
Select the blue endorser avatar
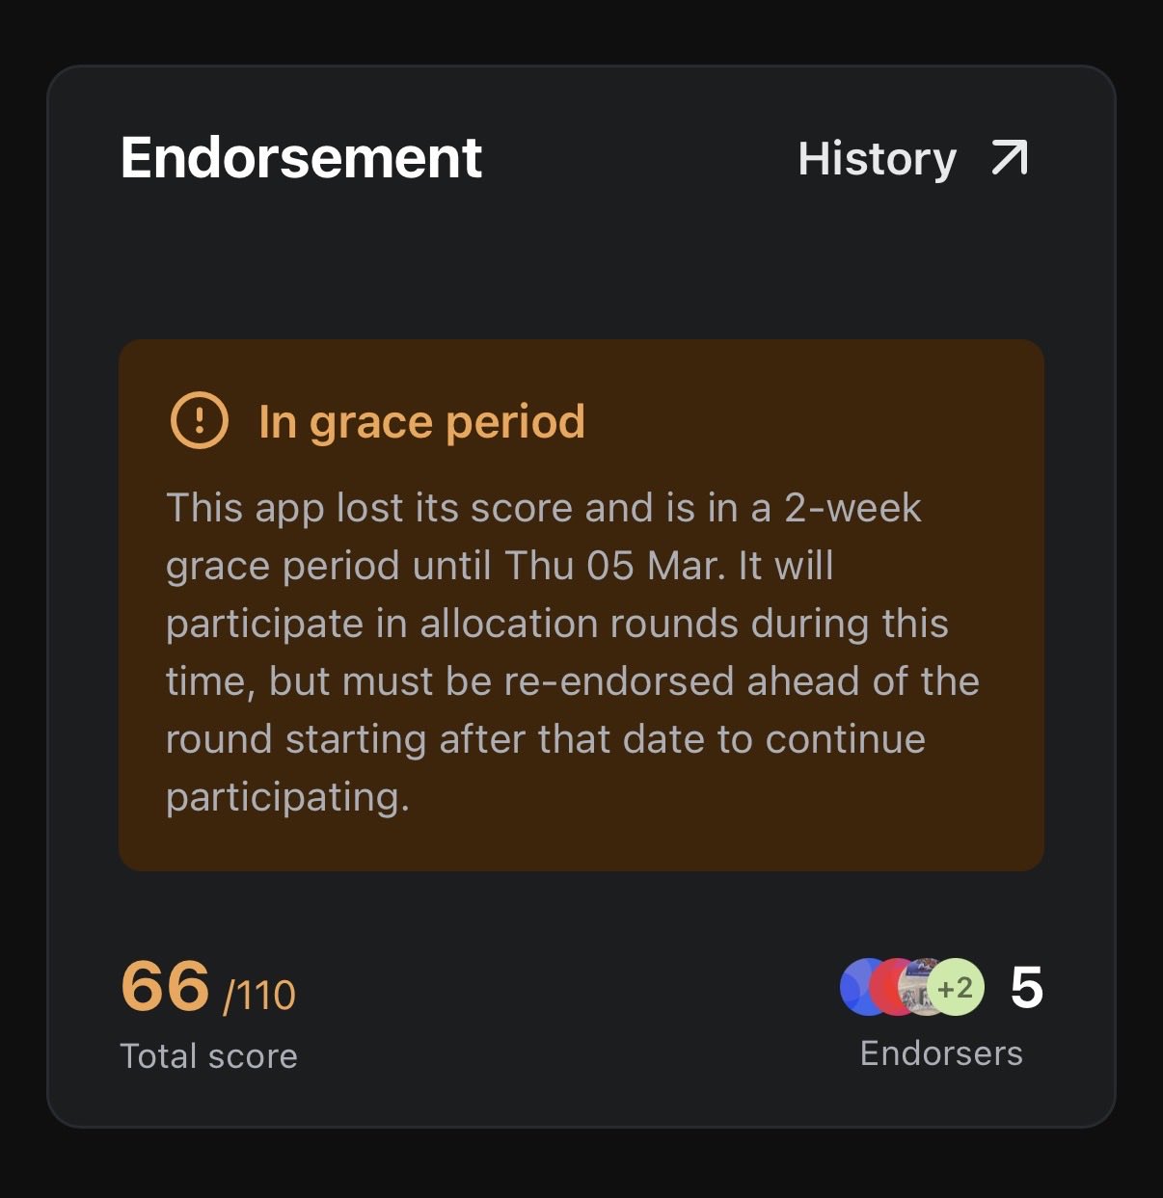coord(855,987)
